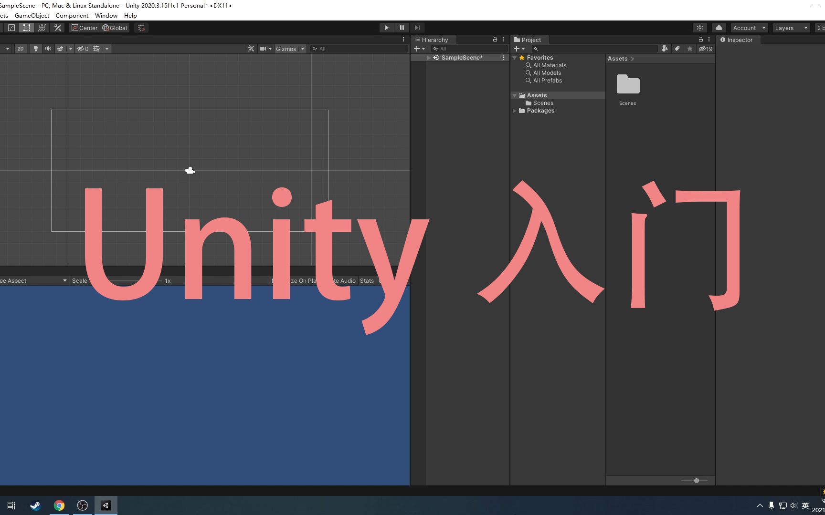825x515 pixels.
Task: Open the Account dropdown
Action: coord(749,28)
